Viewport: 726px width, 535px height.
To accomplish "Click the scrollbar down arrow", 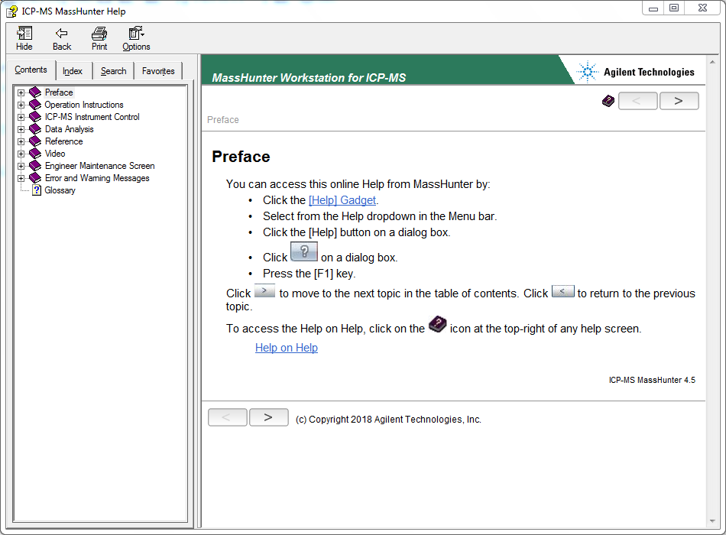I will [x=712, y=521].
